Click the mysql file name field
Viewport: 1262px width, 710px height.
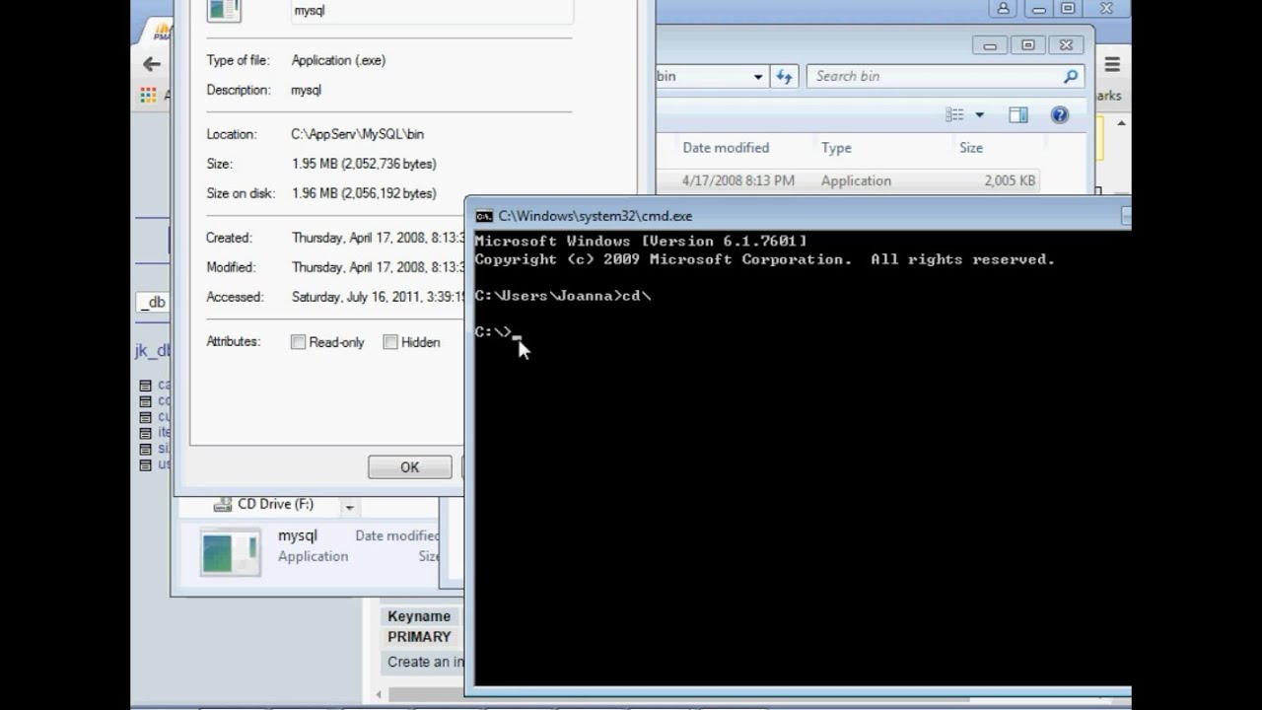tap(432, 11)
